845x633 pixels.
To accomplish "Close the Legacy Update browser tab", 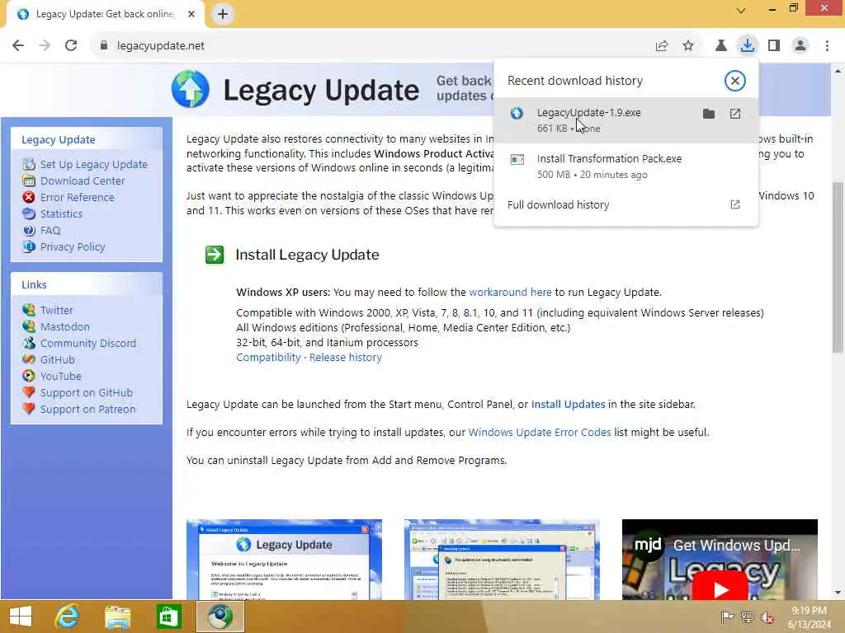I will 191,14.
